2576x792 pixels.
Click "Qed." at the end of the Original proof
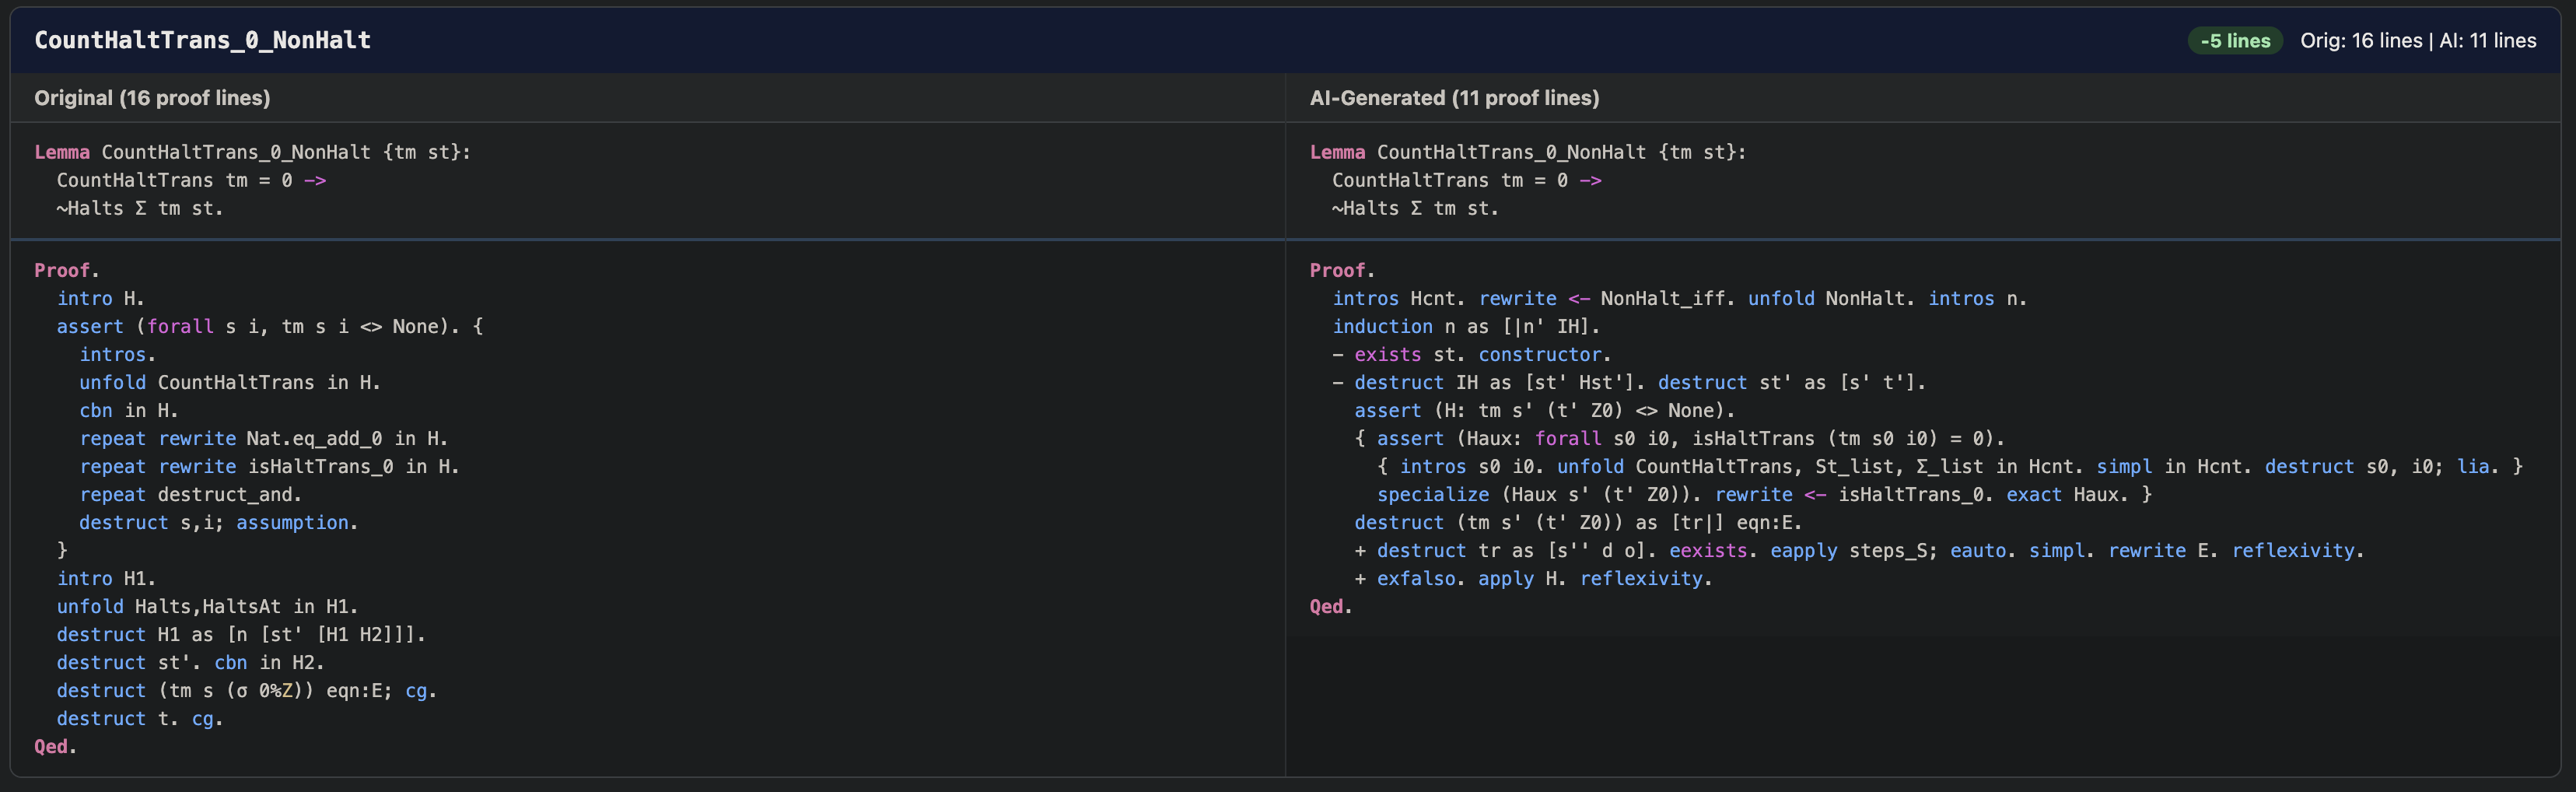click(x=55, y=746)
